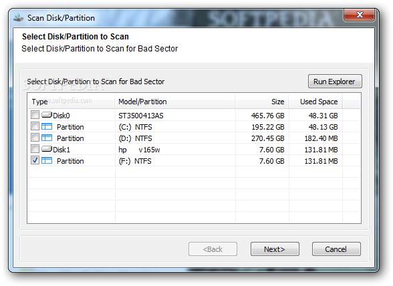Viewport: 393px width, 286px height.
Task: Click the Scan Disk/Partition title bar icon
Action: [18, 18]
